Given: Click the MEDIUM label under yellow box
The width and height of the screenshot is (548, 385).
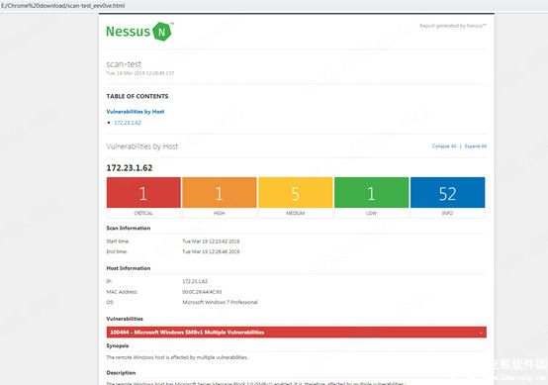Looking at the screenshot, I should coord(296,213).
